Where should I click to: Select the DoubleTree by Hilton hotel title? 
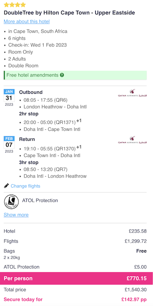pyautogui.click(x=70, y=13)
